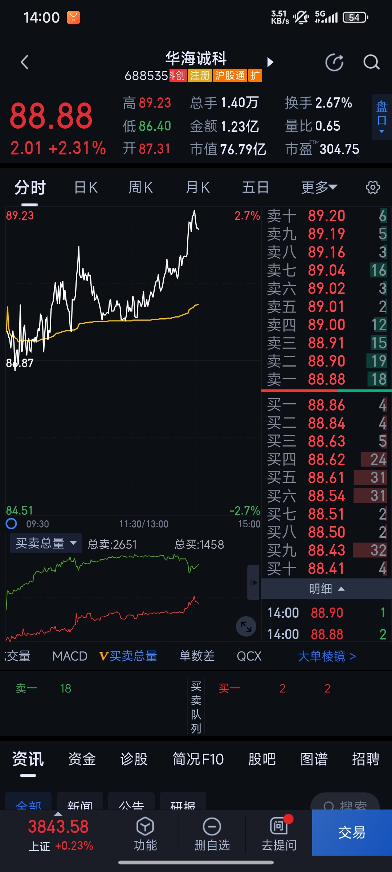
Task: Open 去提问 question icon
Action: point(279,826)
